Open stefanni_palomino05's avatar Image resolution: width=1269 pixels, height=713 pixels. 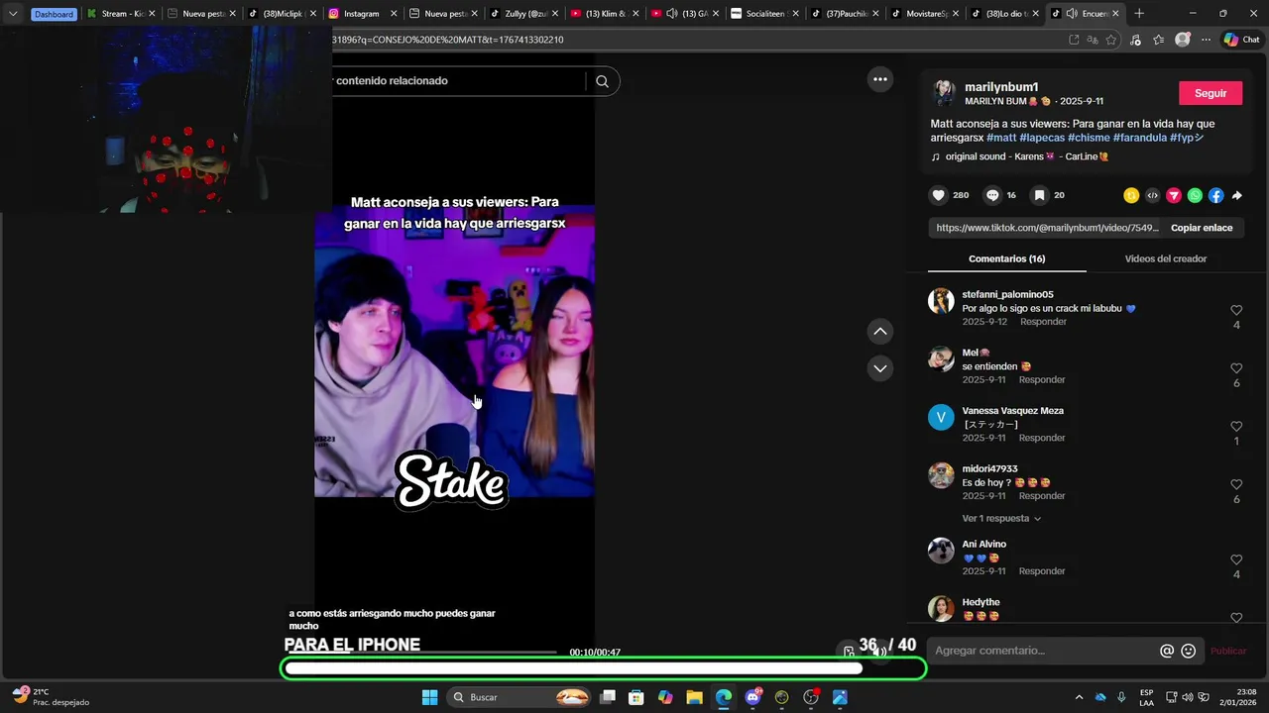(x=941, y=301)
